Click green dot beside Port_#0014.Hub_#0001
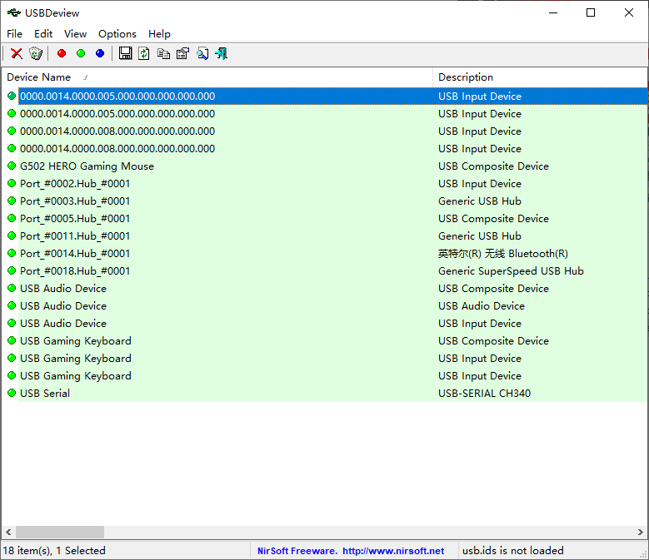 tap(12, 253)
